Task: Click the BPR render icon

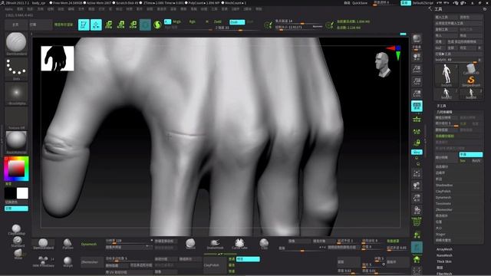Action: pos(417,40)
